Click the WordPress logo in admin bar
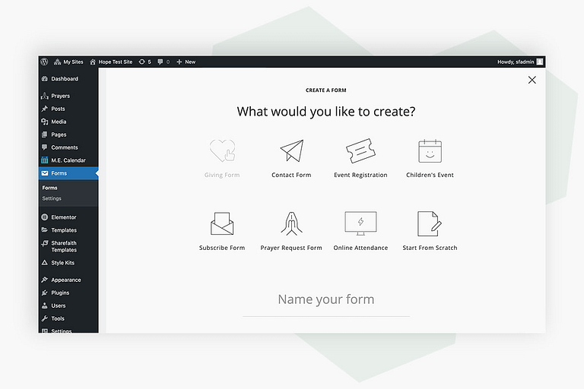 (x=45, y=62)
